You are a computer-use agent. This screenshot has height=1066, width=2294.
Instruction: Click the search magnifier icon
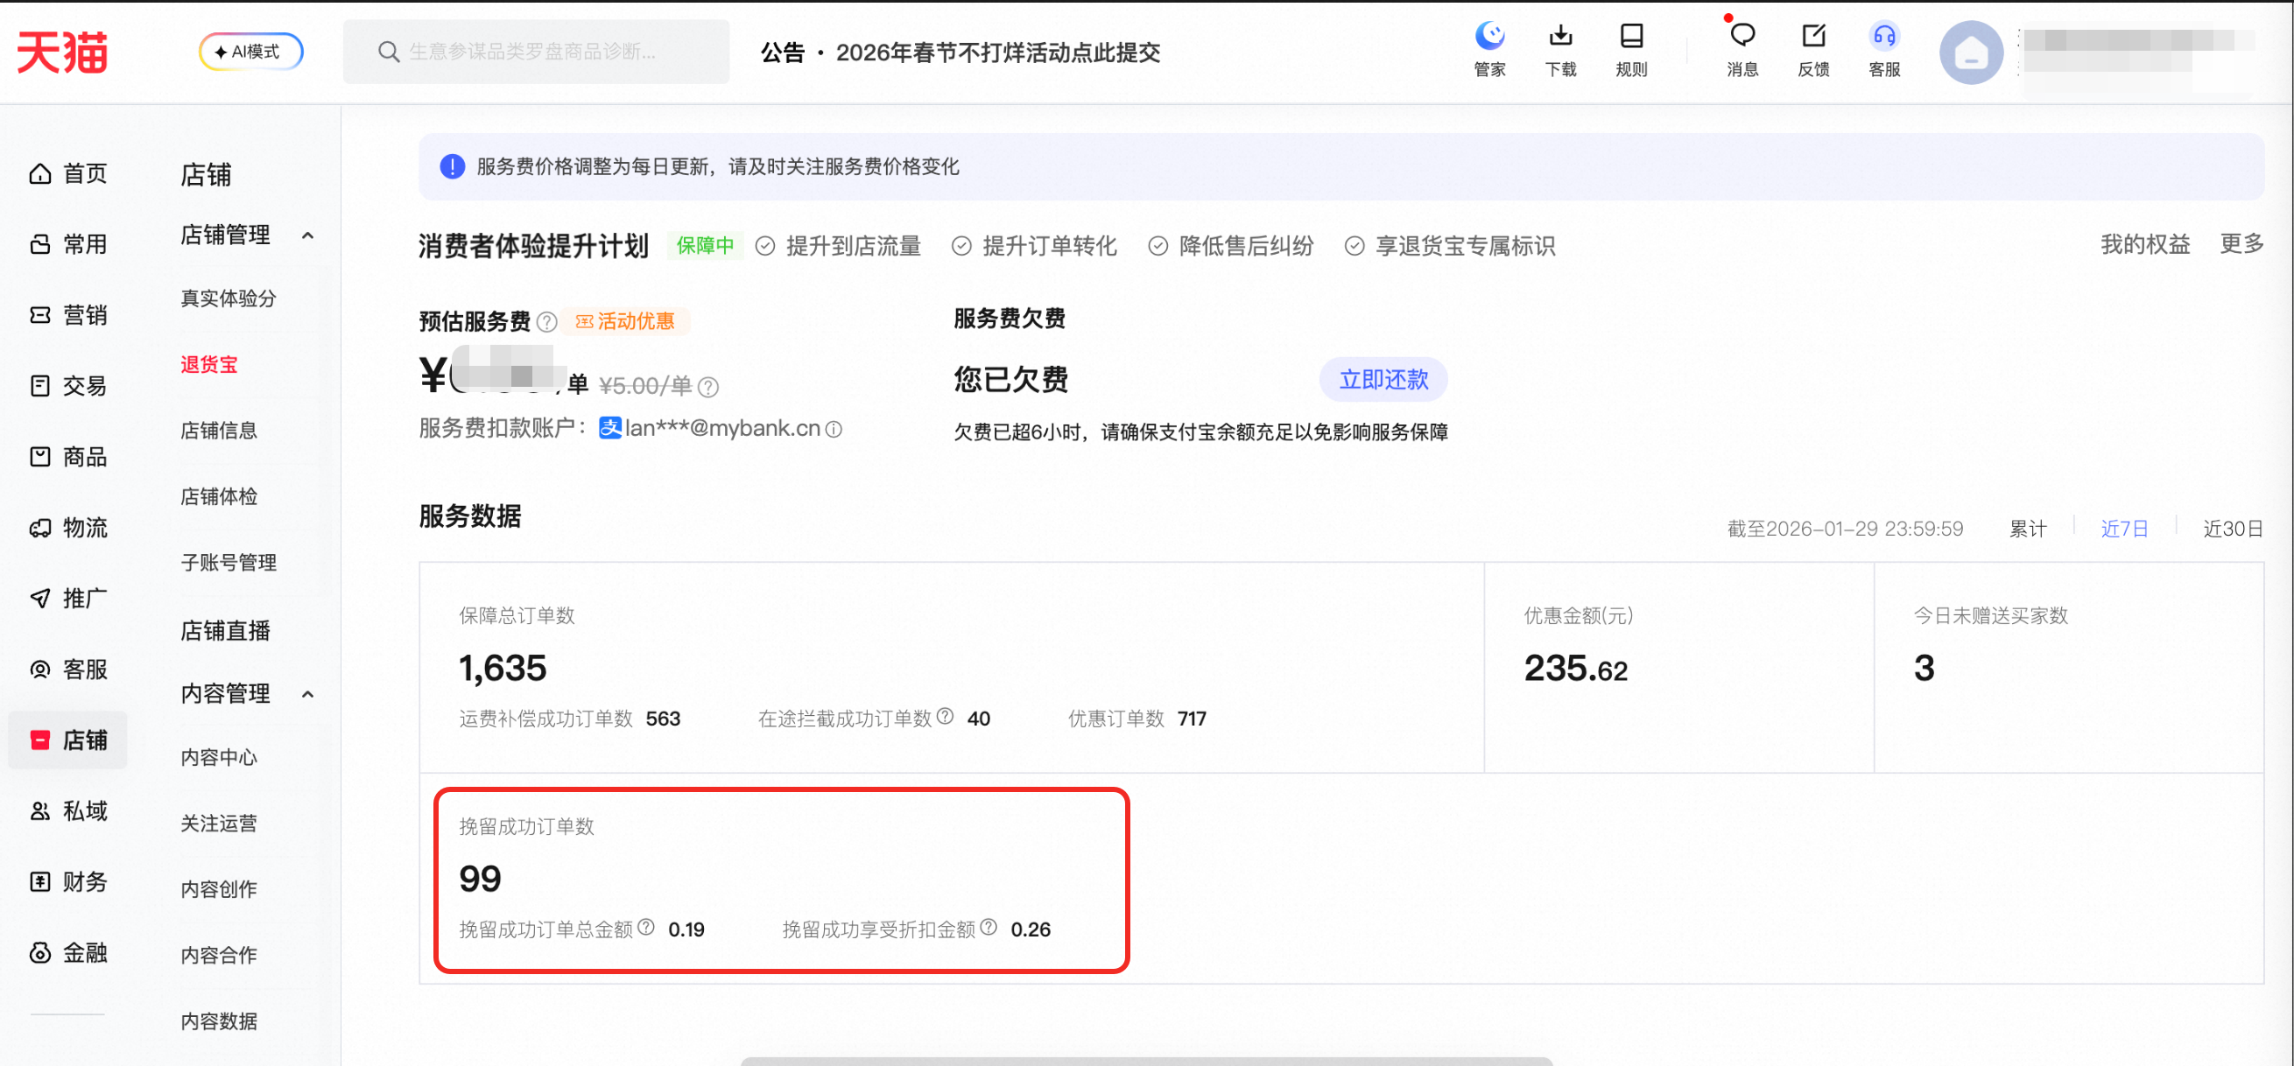[x=388, y=52]
